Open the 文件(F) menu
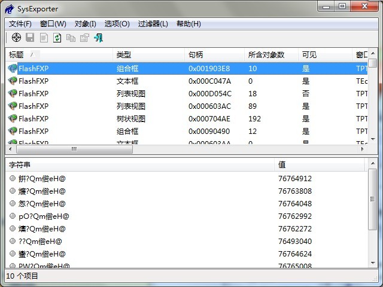Screen dimensions: 383x287 click(20, 24)
